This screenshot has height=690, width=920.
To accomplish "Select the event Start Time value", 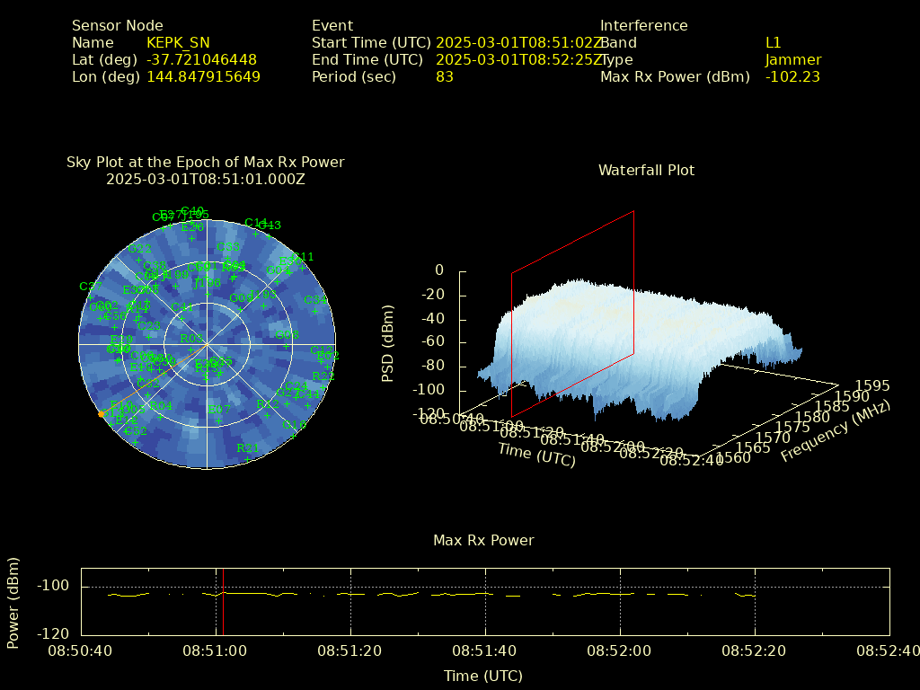I will [x=518, y=43].
